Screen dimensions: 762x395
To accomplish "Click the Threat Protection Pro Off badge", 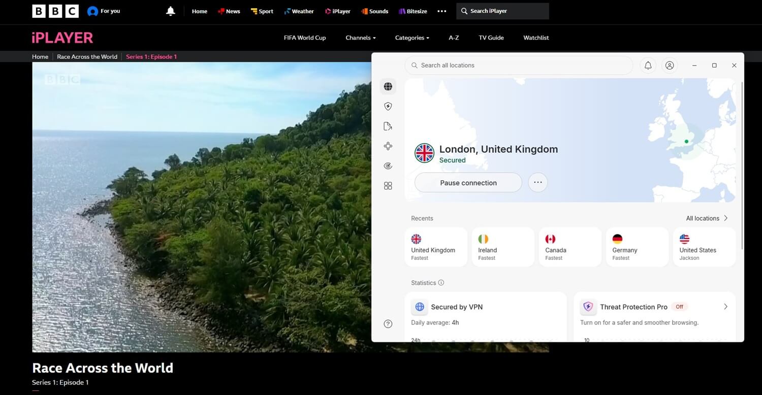I will [x=679, y=307].
